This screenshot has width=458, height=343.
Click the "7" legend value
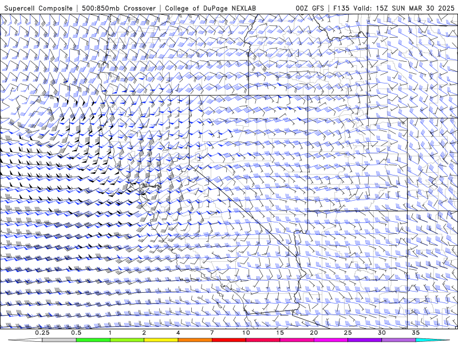(212, 333)
